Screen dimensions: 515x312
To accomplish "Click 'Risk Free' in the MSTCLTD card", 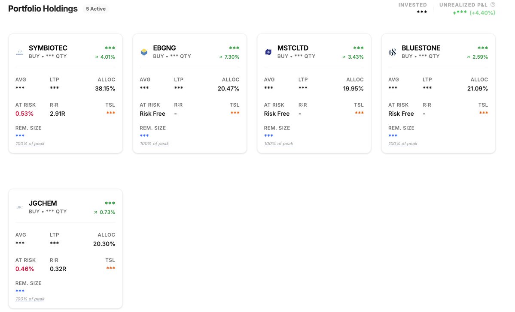I will coord(277,114).
